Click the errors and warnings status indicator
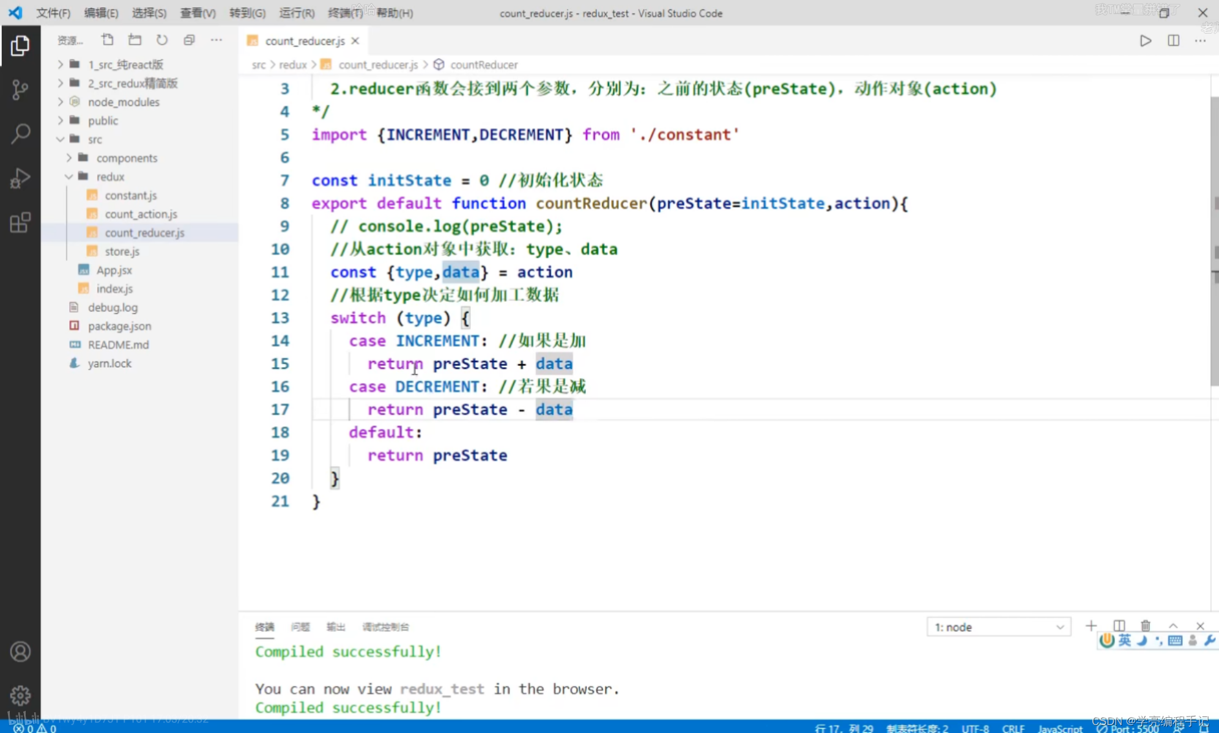The image size is (1219, 733). (35, 728)
